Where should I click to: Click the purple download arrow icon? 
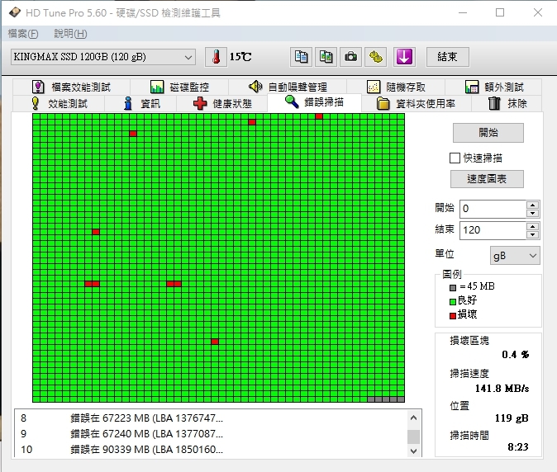[x=404, y=57]
